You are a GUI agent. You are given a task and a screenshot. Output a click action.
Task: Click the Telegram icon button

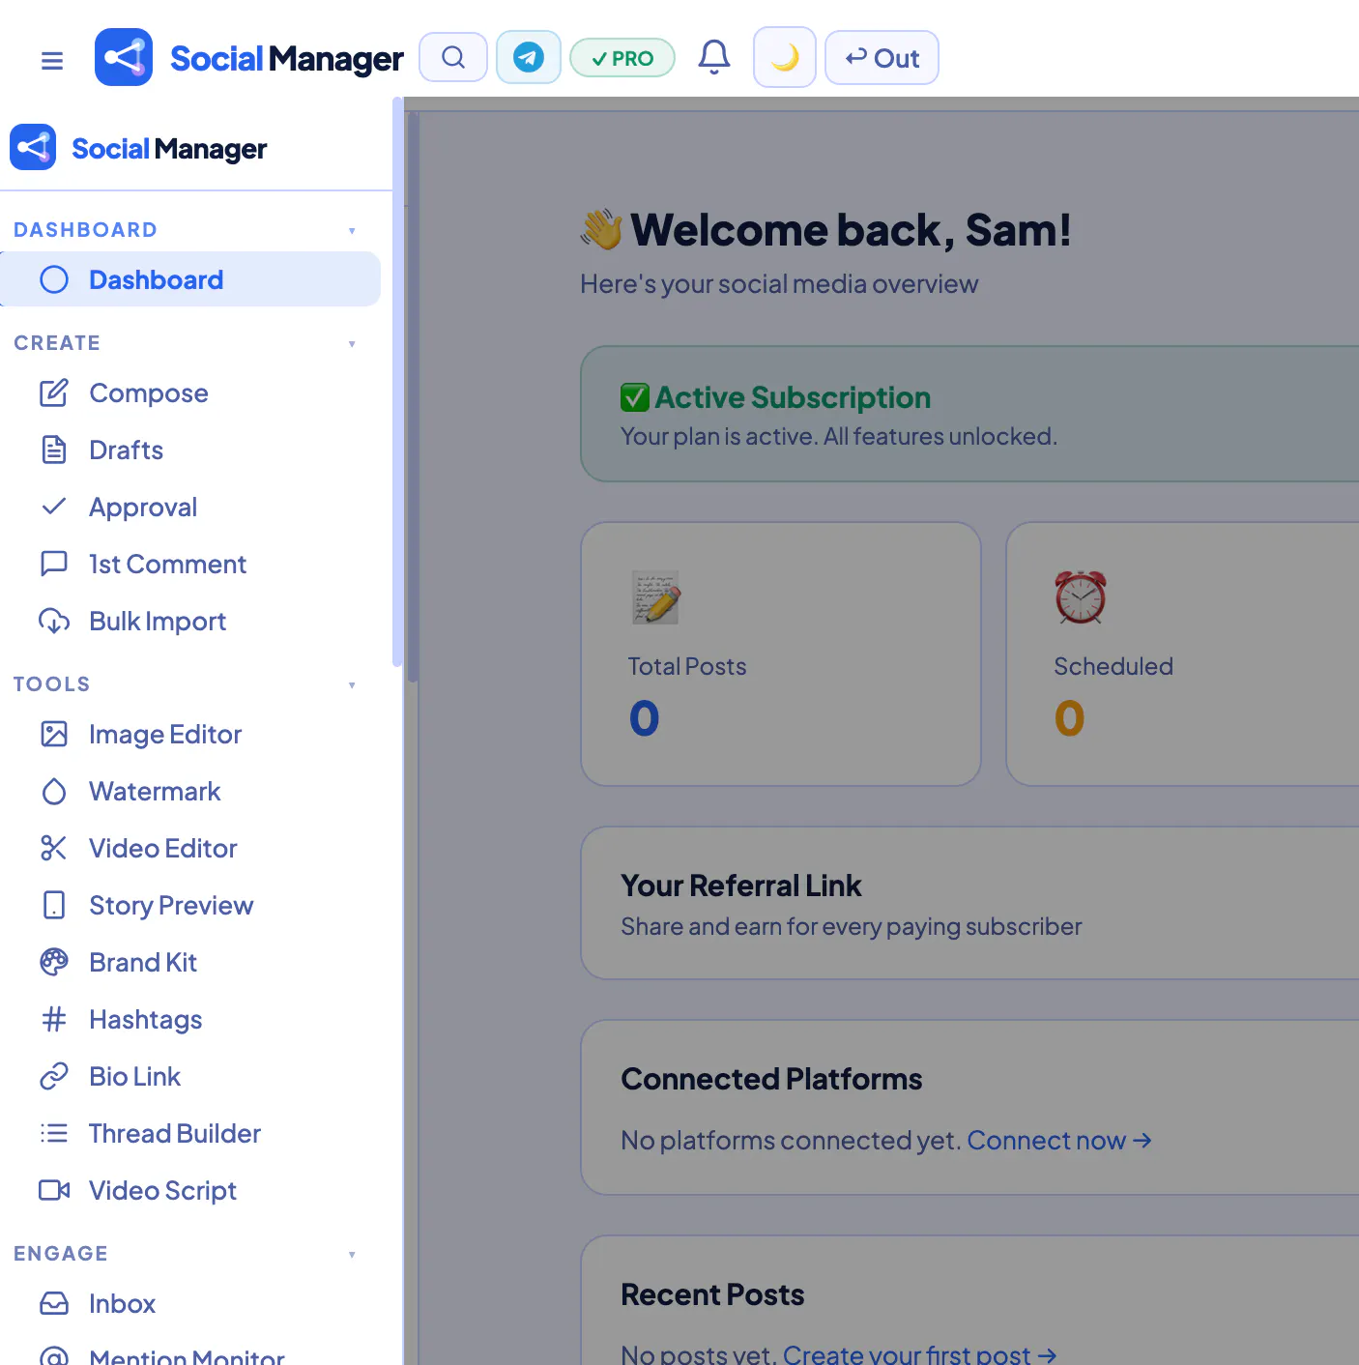click(529, 57)
